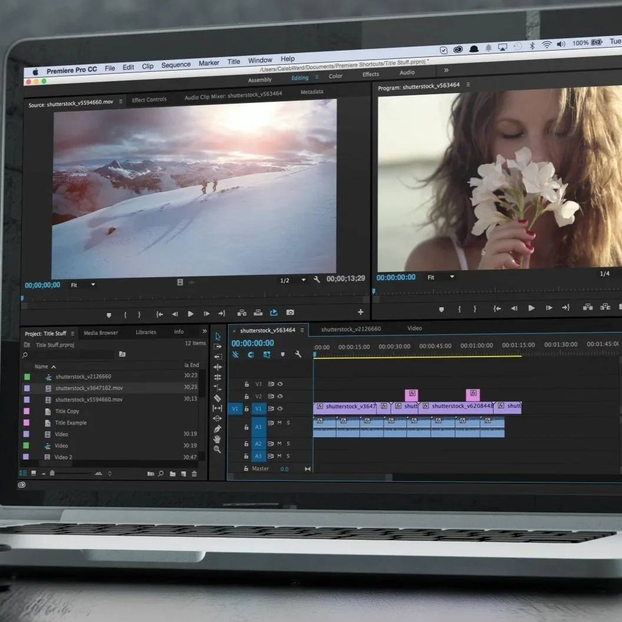
Task: Open Source monitor settings wrench
Action: [317, 280]
